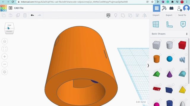
Task: Click the Home view button
Action: [x=5, y=41]
